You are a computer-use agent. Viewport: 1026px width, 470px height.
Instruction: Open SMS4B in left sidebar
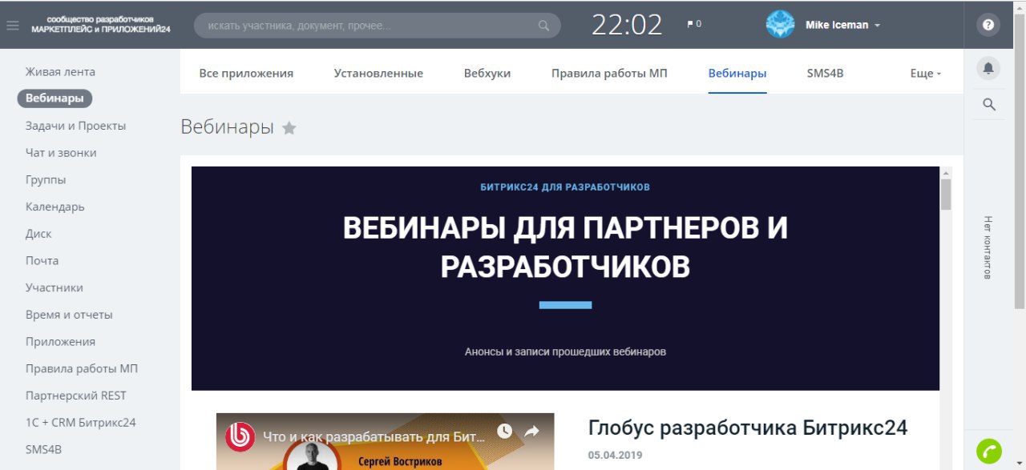click(x=43, y=449)
